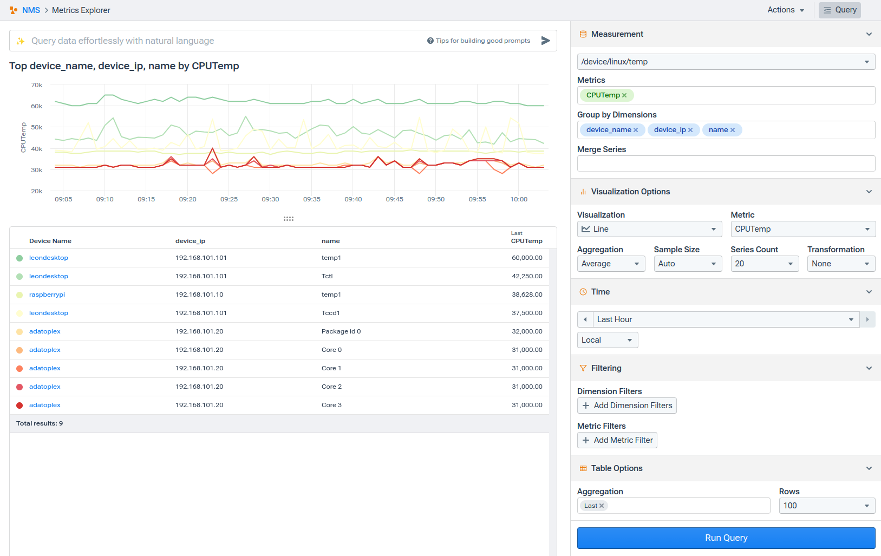
Task: Click the Time clock icon
Action: coord(583,292)
